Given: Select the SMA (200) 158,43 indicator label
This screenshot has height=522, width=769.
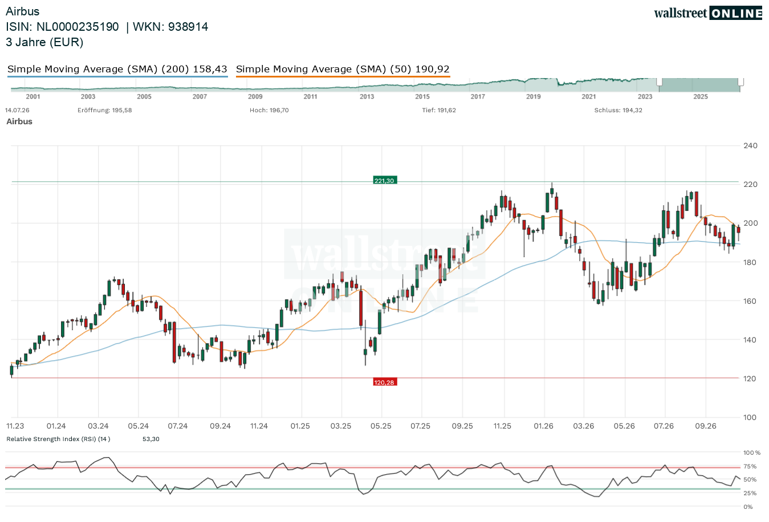Looking at the screenshot, I should tap(117, 69).
